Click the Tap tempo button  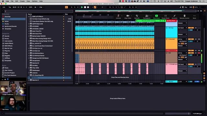[x=10, y=7]
